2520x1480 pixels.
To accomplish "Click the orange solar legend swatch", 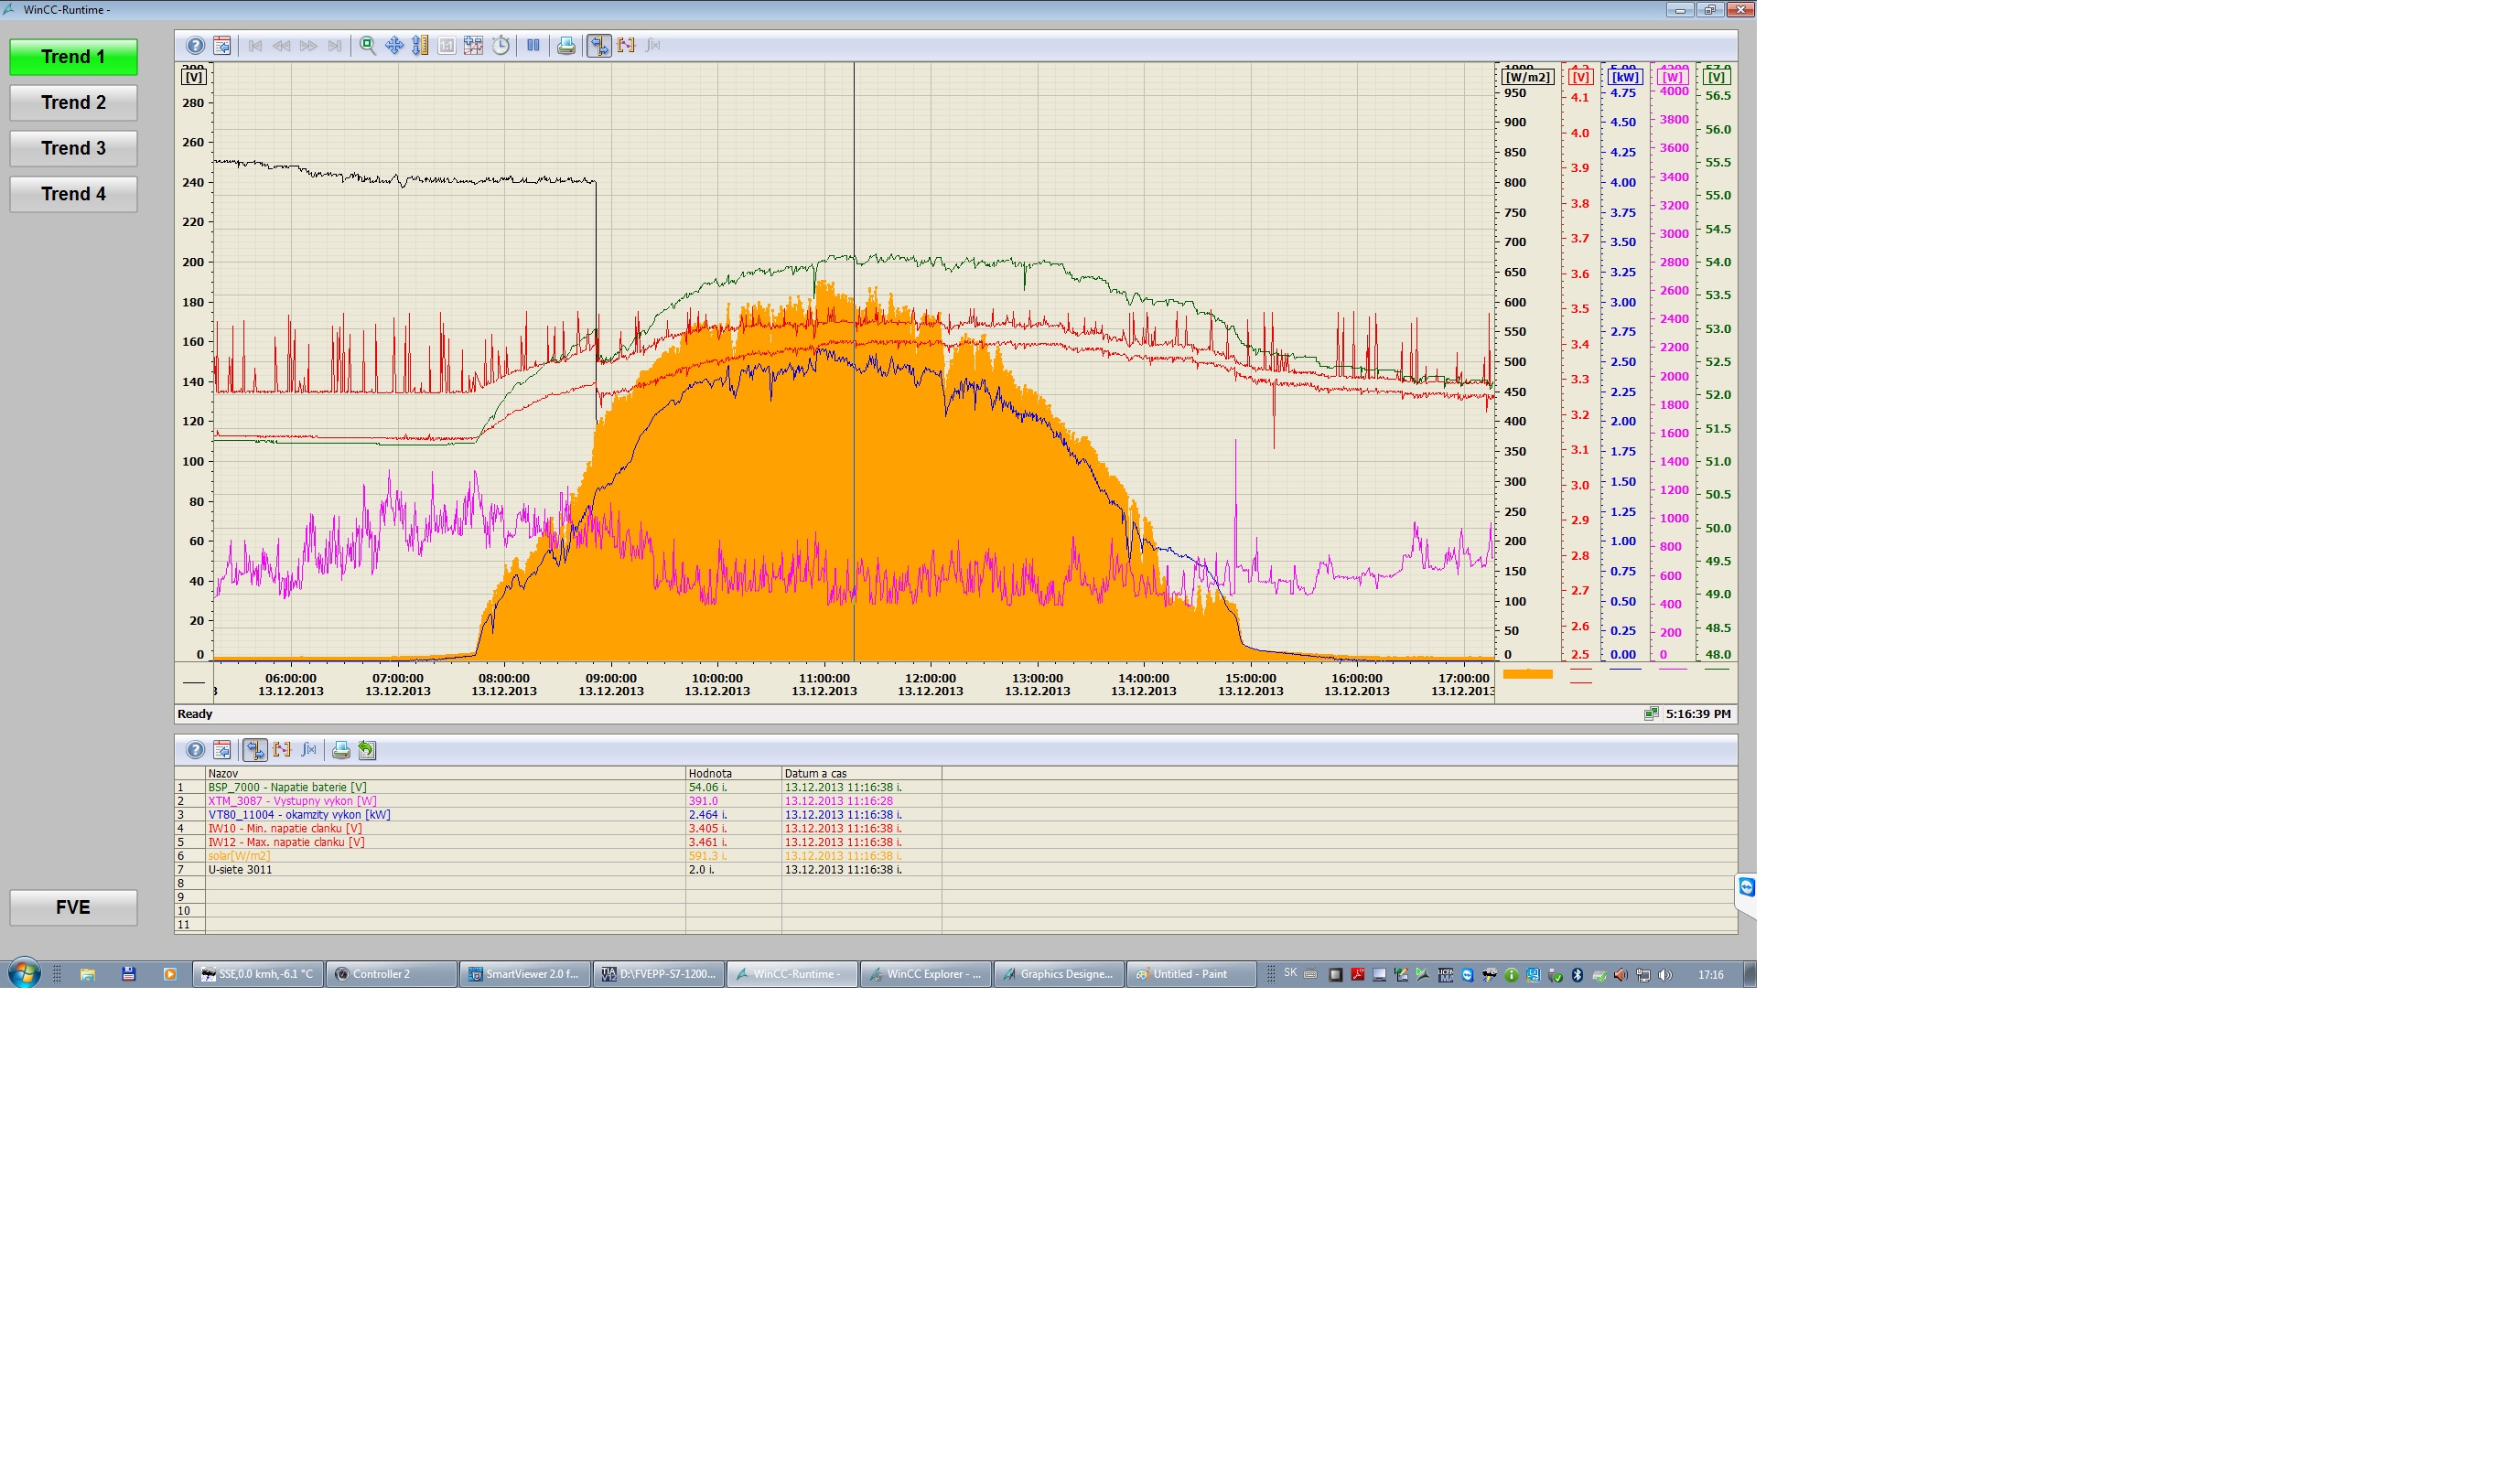I will pos(1527,674).
